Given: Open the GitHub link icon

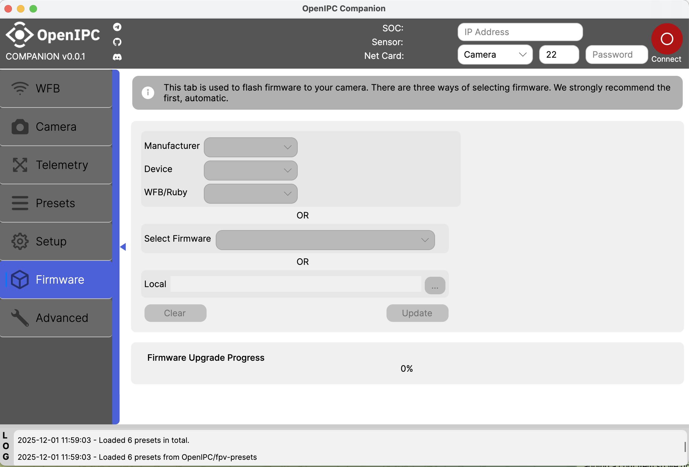Looking at the screenshot, I should (117, 42).
